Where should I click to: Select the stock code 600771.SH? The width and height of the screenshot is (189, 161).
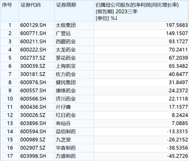tap(33, 33)
